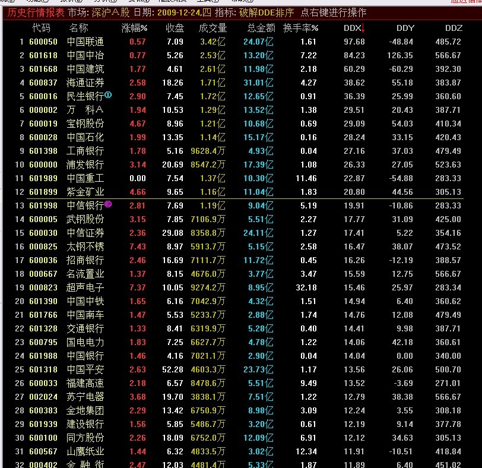Select the 紫金矿业 stock name
This screenshot has height=468, width=482.
(85, 192)
